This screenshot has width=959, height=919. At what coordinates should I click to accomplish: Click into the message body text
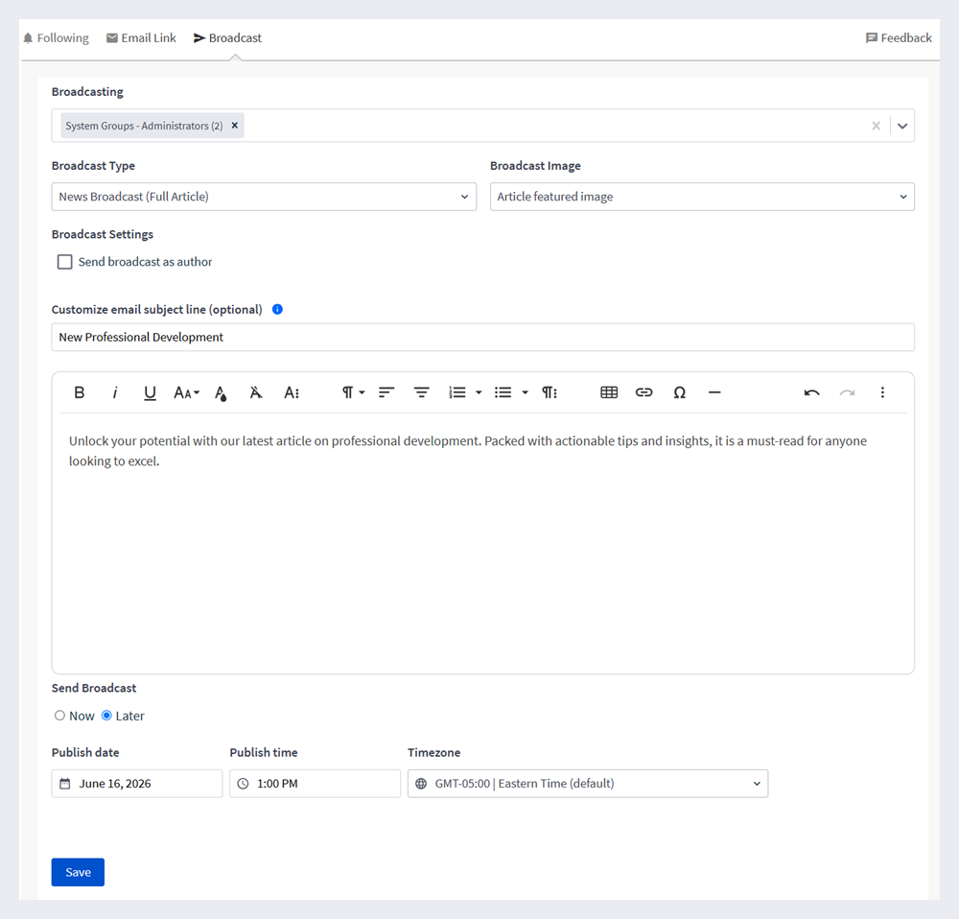pos(467,451)
